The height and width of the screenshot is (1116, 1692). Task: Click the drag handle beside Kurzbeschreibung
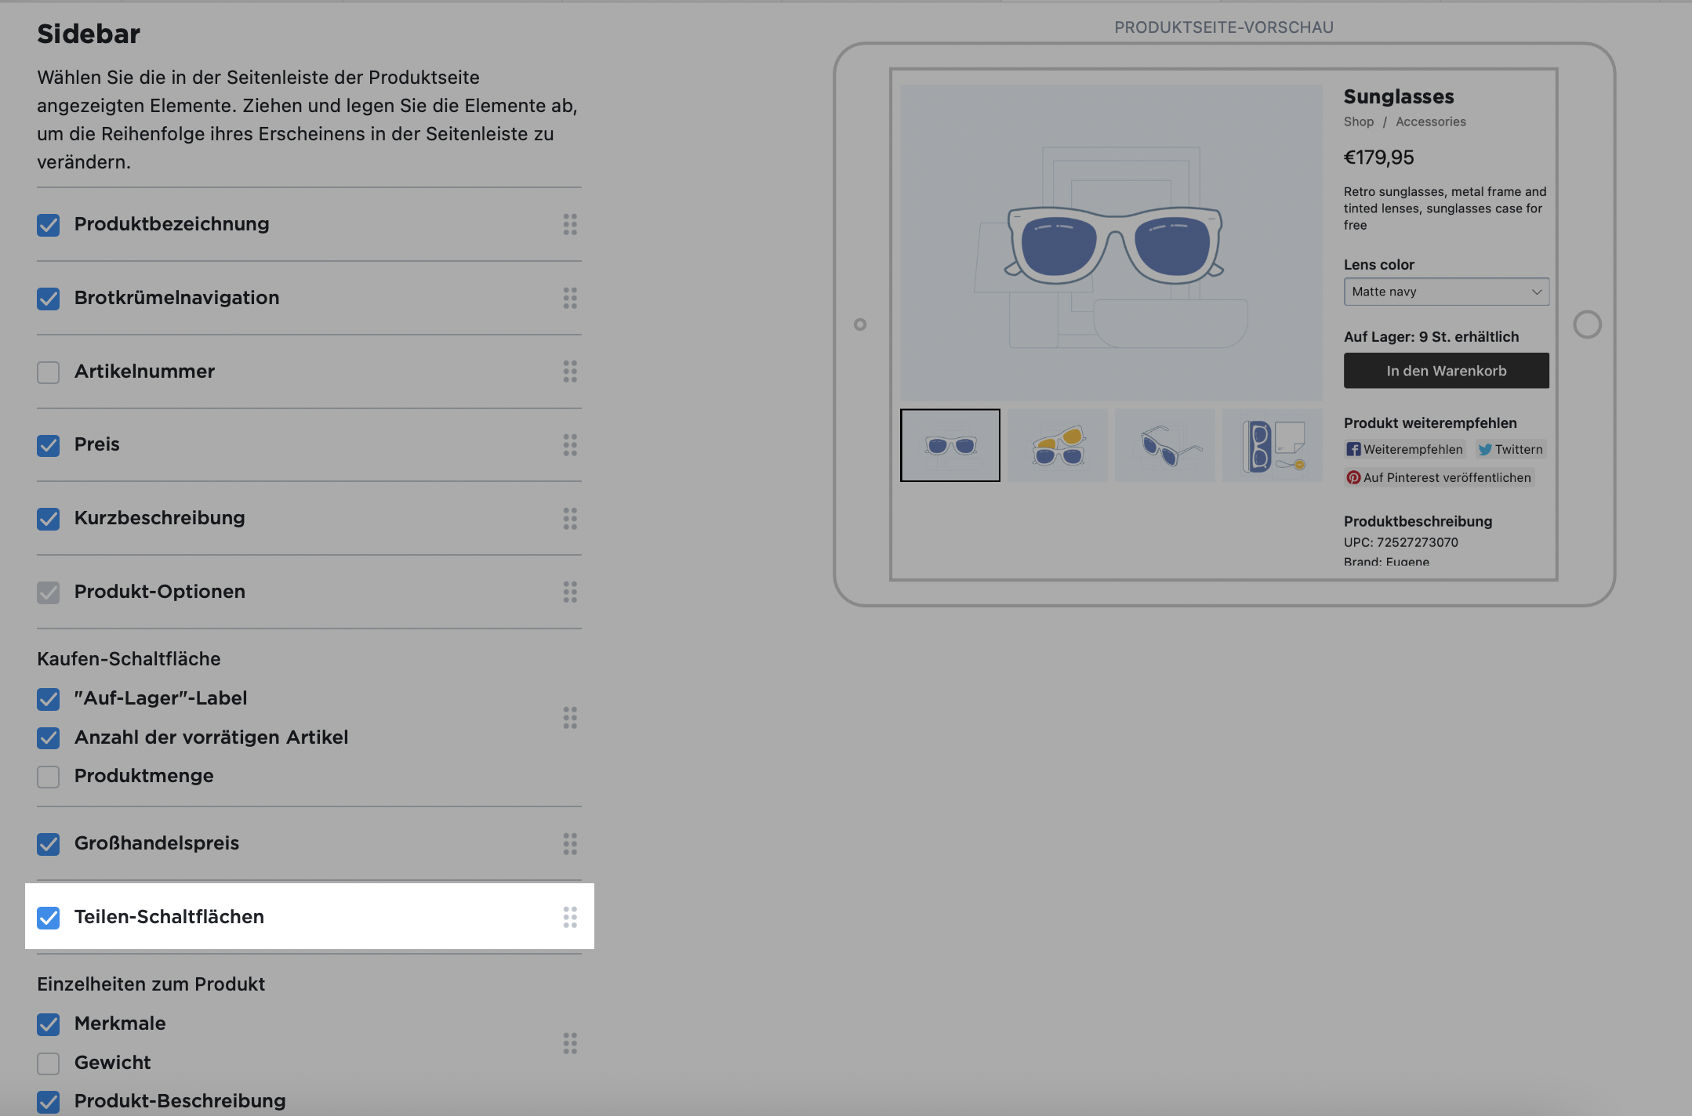[x=571, y=518]
